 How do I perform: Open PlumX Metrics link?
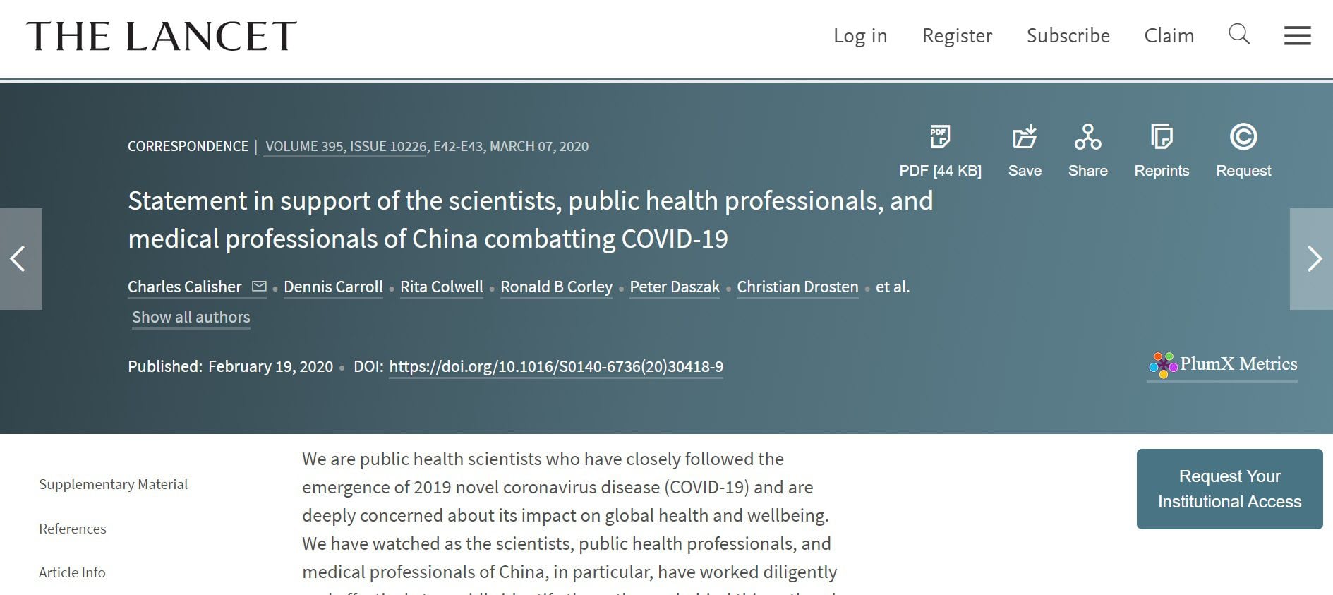1223,364
